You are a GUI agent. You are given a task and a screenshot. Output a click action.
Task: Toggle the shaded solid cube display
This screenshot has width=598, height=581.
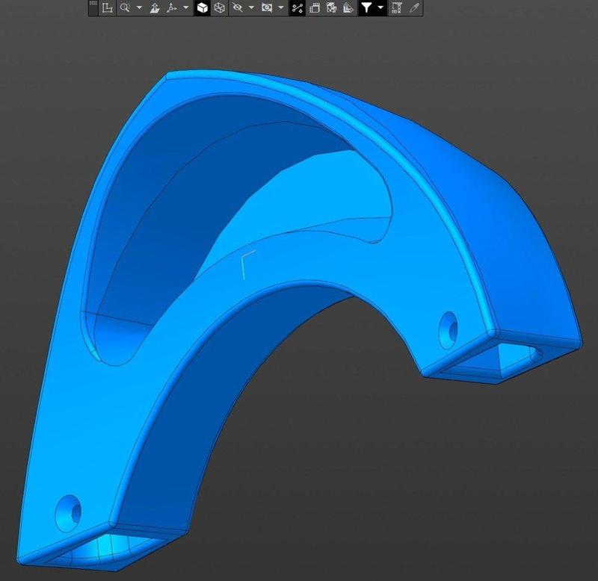[x=202, y=8]
